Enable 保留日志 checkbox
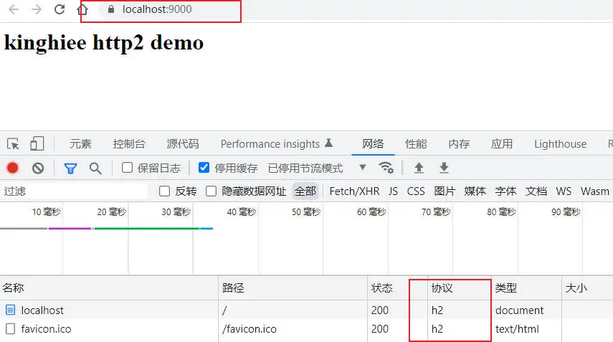 tap(127, 168)
